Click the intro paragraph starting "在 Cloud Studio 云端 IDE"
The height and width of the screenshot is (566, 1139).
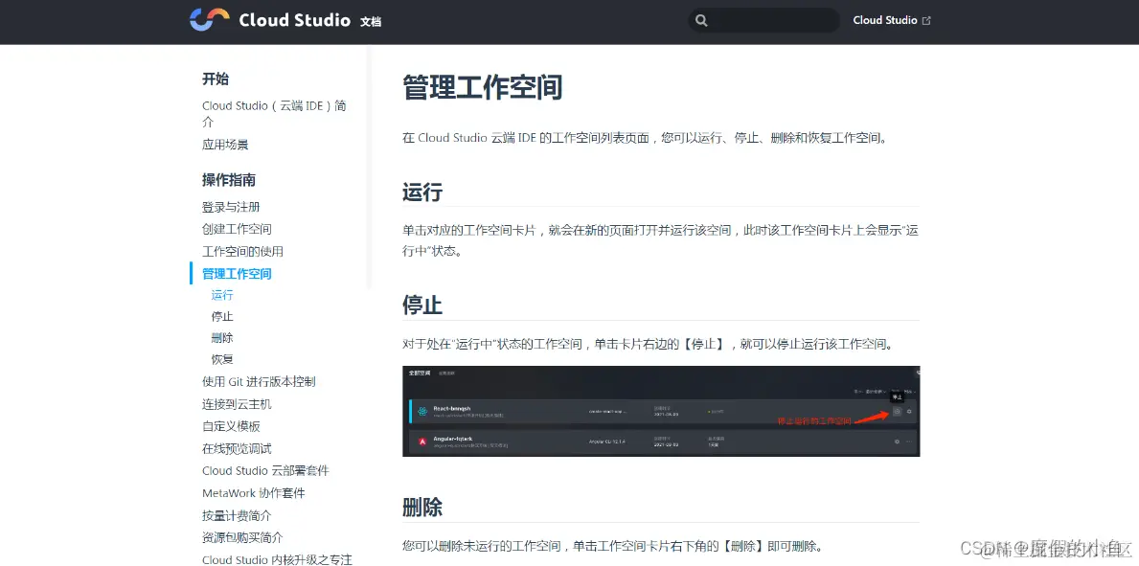pyautogui.click(x=645, y=137)
